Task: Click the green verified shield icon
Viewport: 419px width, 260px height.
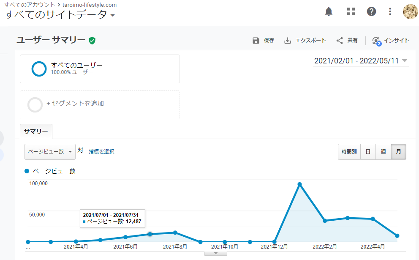Action: (92, 41)
